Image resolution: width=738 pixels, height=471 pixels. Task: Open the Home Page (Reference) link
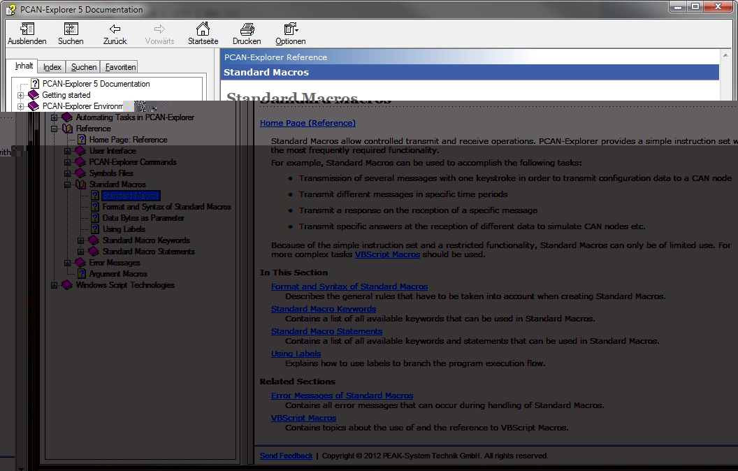(307, 123)
